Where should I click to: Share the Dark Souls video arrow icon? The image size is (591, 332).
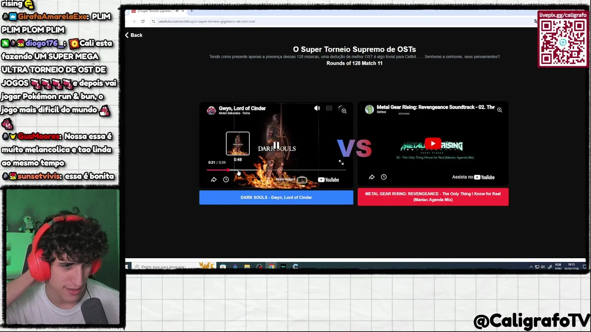pyautogui.click(x=214, y=180)
